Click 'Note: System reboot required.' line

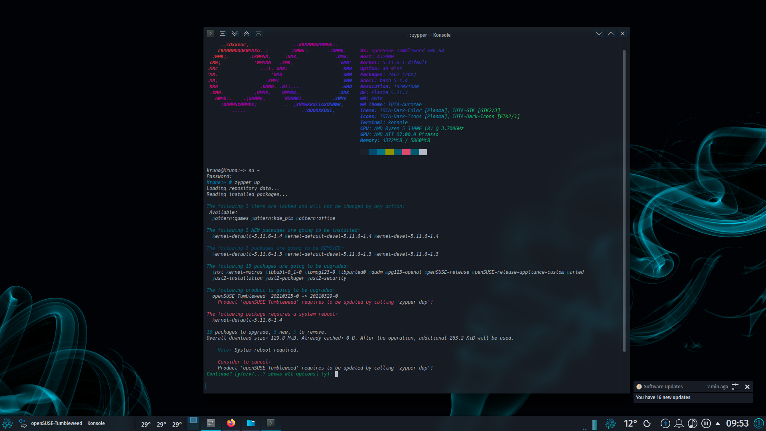[258, 350]
